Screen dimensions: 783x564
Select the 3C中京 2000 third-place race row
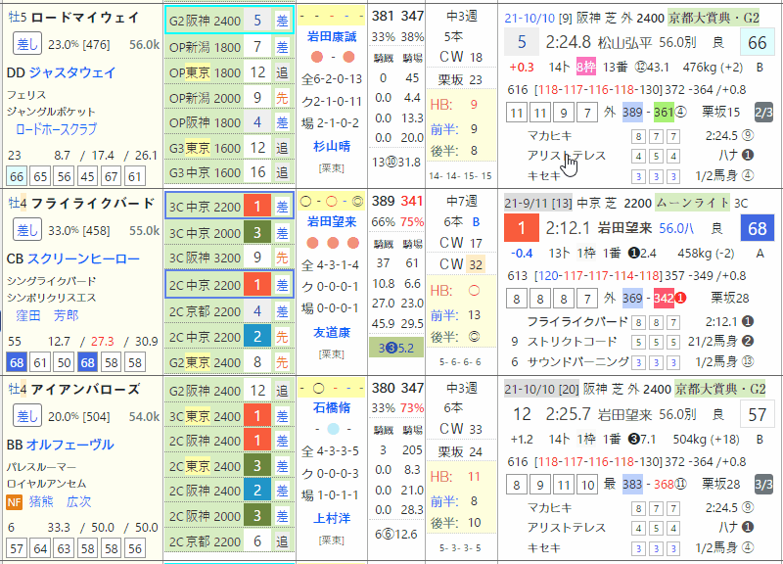pos(229,232)
